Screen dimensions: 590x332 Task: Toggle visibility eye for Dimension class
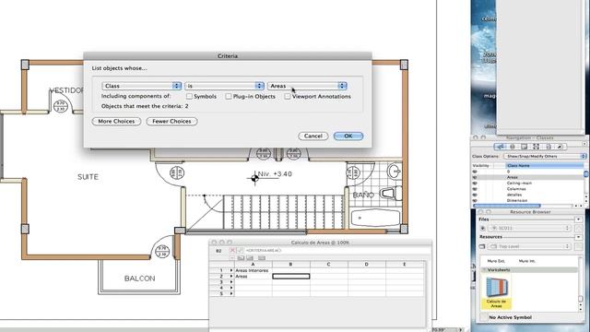(475, 201)
